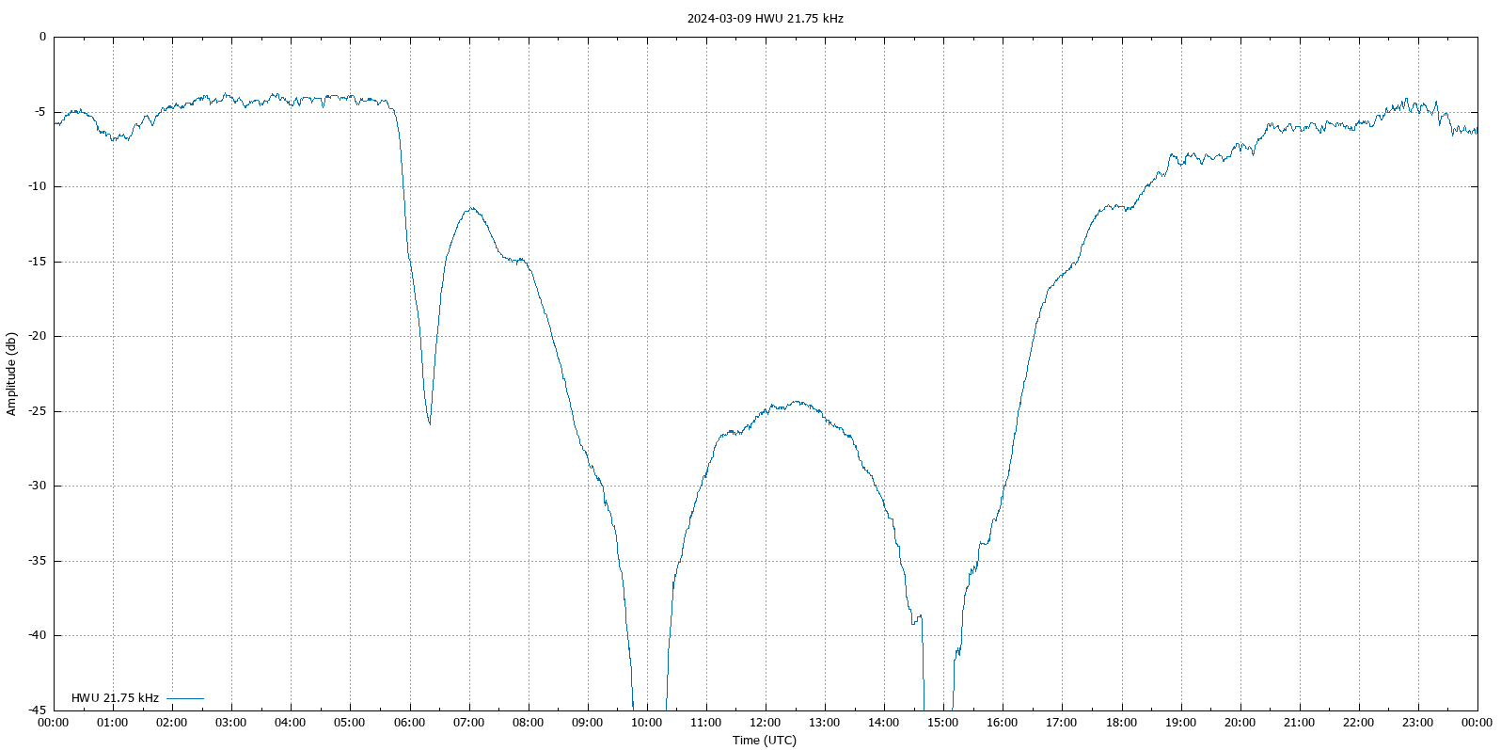Click the curve's local peak near 07:00
The height and width of the screenshot is (750, 1501).
[x=472, y=209]
